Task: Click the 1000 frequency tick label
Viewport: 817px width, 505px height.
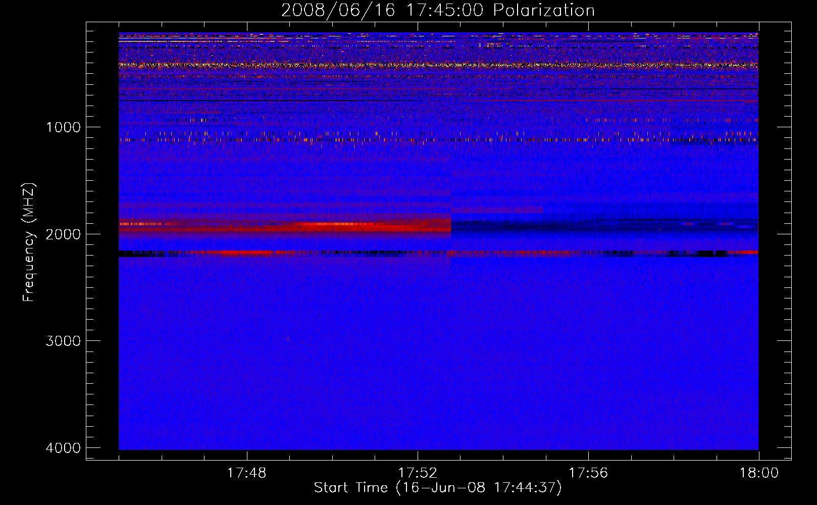Action: tap(63, 127)
